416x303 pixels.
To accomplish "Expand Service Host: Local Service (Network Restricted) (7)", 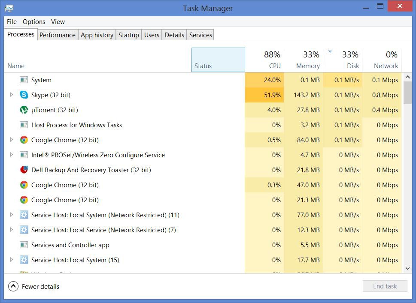I will point(12,230).
